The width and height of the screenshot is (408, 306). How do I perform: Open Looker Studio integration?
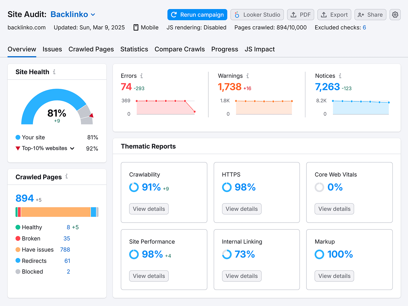[x=257, y=15]
